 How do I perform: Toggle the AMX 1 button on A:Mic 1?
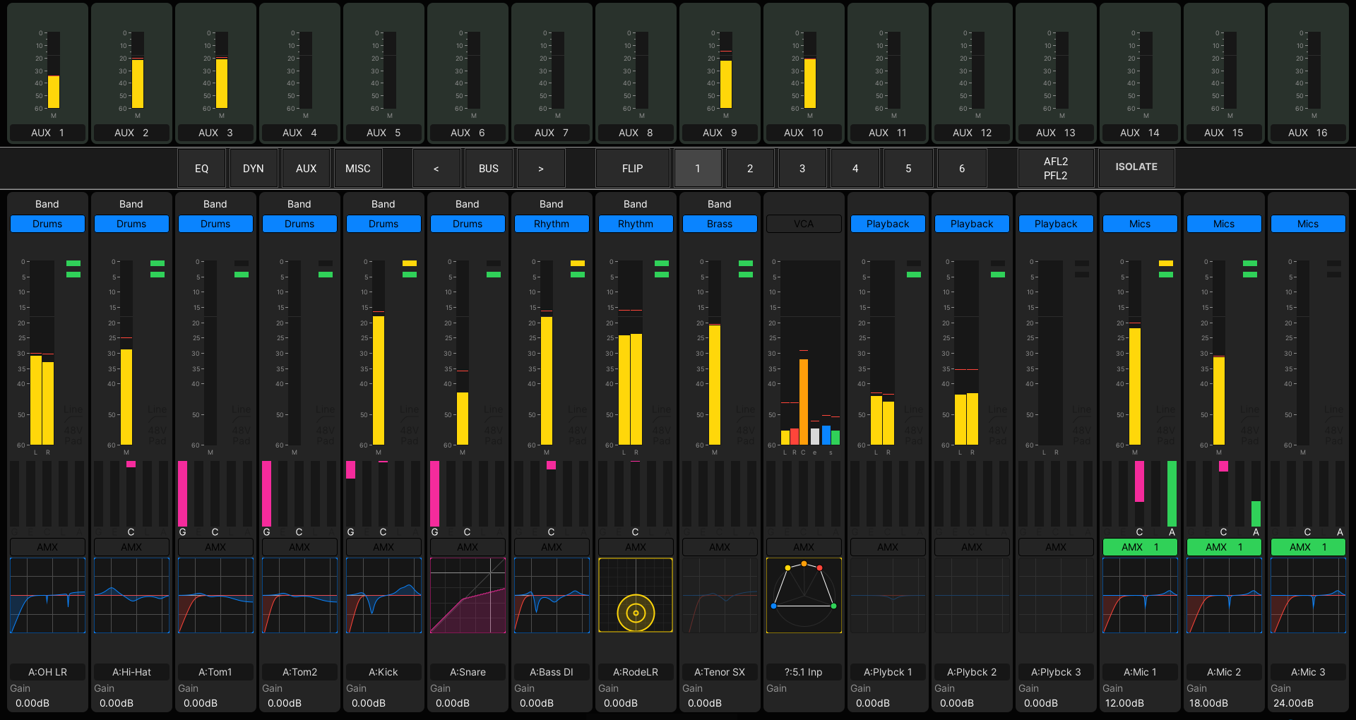(x=1140, y=547)
